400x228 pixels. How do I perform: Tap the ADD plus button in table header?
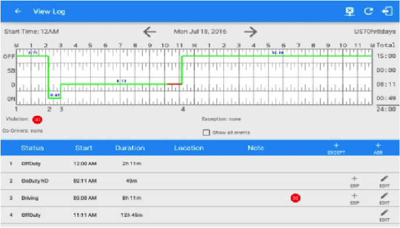tap(378, 148)
